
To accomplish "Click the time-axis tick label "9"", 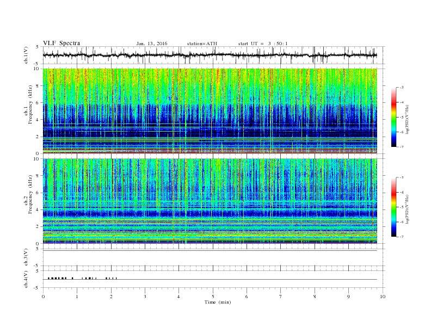I will point(348,297).
